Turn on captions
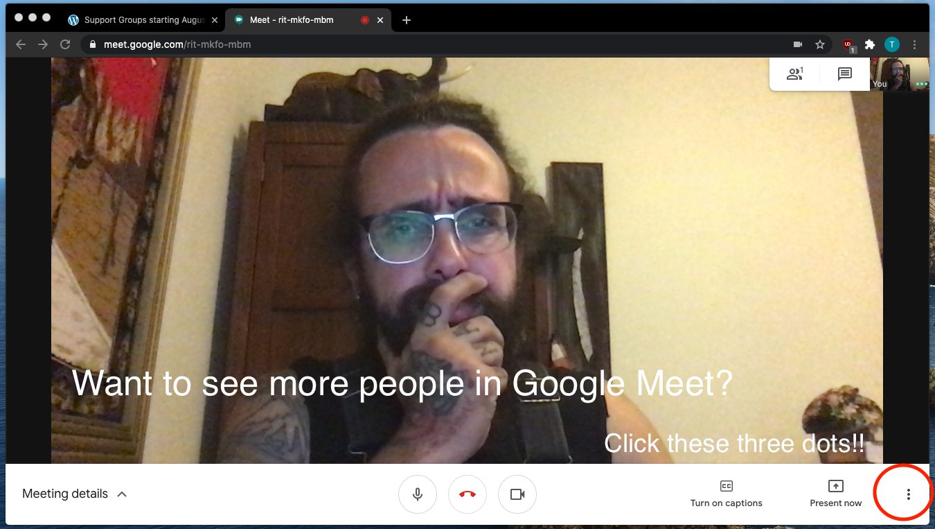This screenshot has height=529, width=935. click(727, 494)
